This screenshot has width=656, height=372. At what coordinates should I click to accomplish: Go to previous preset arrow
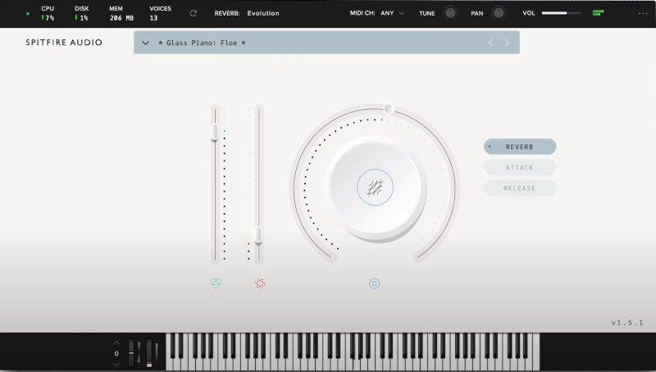click(490, 43)
